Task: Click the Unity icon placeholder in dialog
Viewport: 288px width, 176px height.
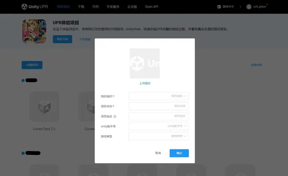Action: (145, 63)
